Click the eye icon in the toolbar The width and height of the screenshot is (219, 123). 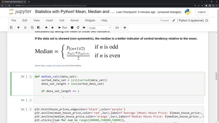[125, 28]
